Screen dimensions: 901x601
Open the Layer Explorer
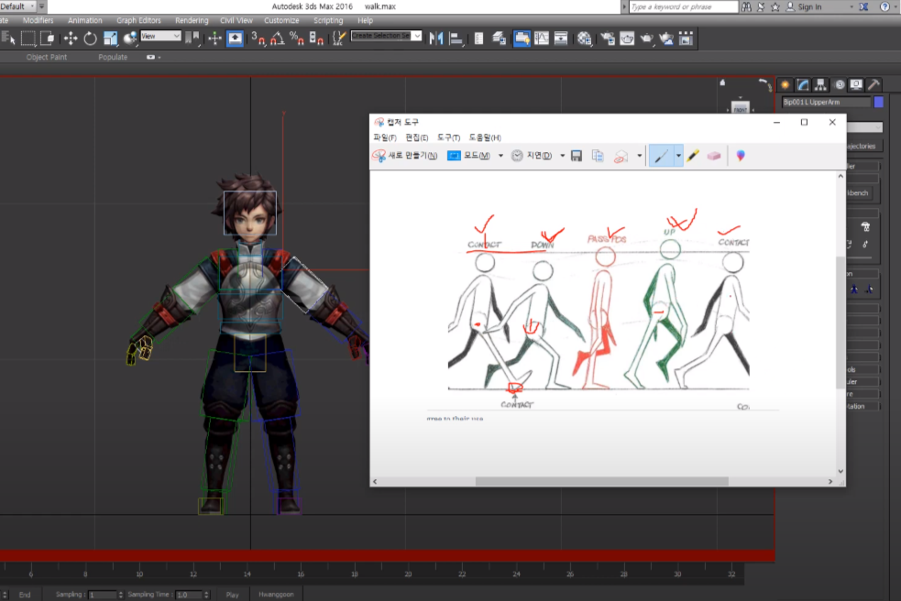(x=499, y=38)
